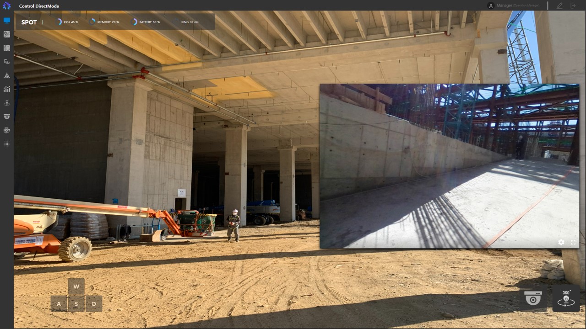
Task: Open the 360 camera sidebar icon
Action: click(x=6, y=103)
